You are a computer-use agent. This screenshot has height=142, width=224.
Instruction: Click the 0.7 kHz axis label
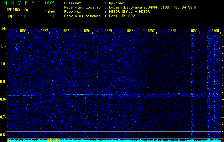click(3, 117)
